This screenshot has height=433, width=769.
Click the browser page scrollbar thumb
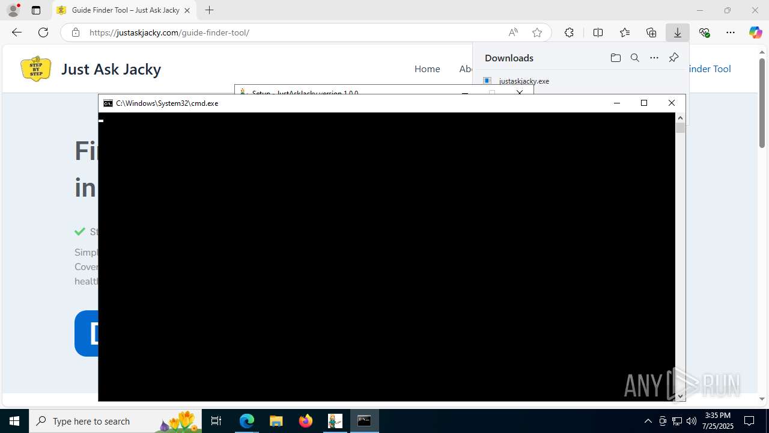point(762,103)
